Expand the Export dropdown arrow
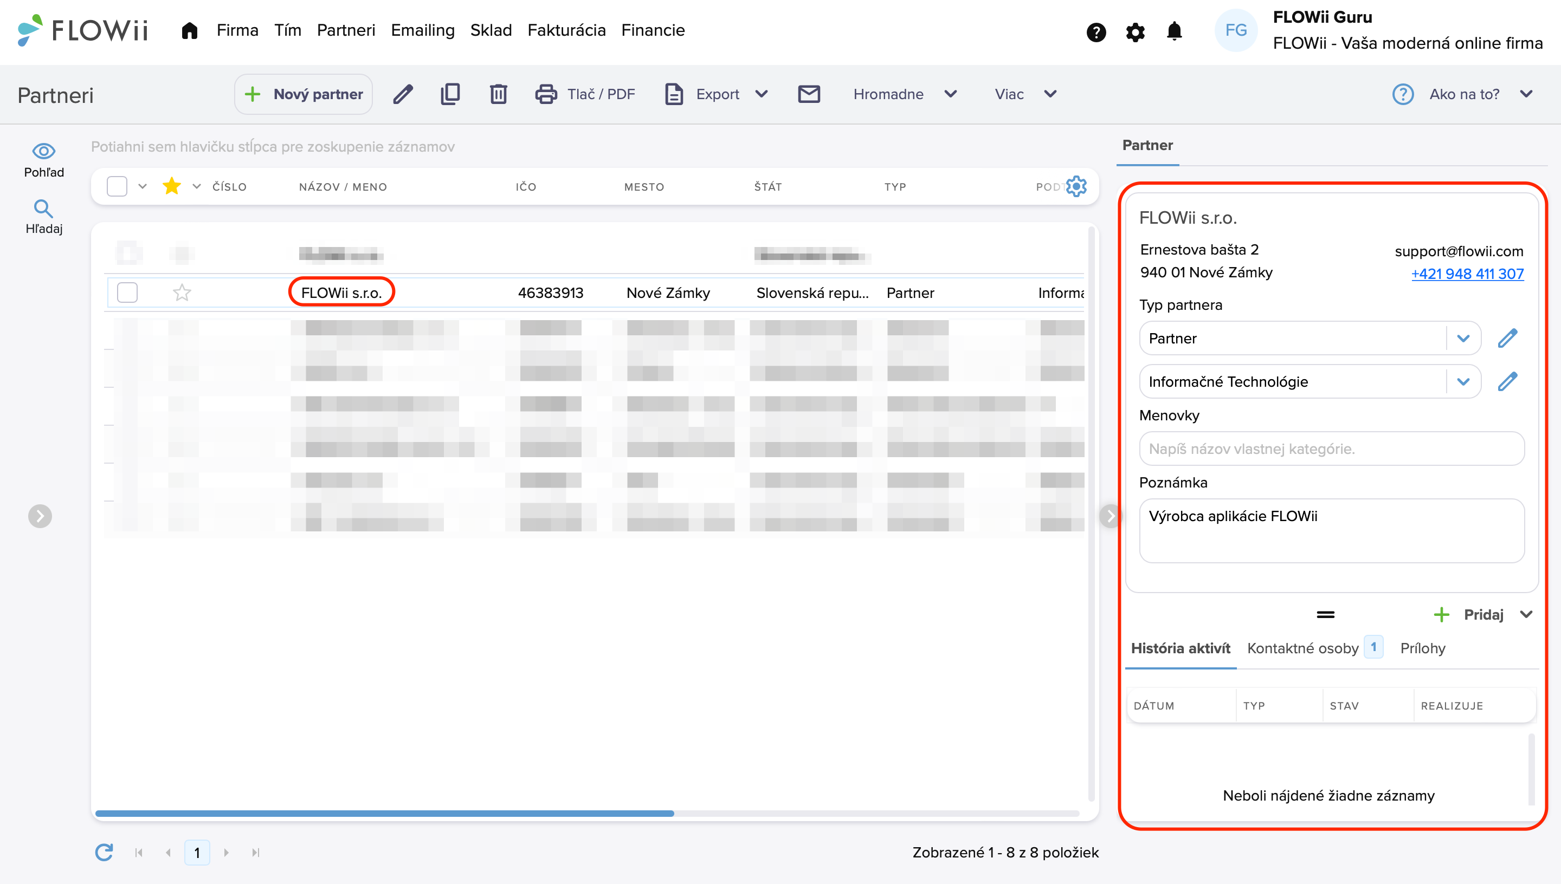Viewport: 1561px width, 884px height. coord(761,94)
